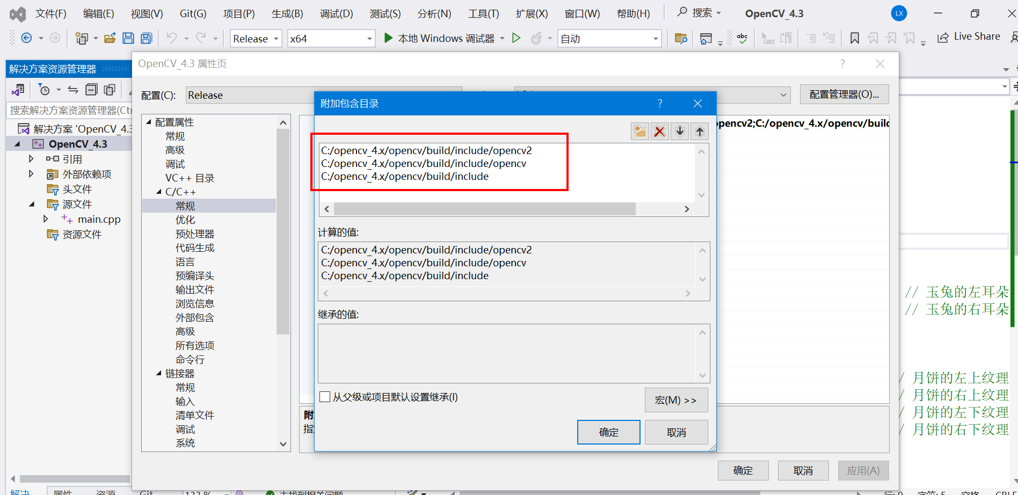
Task: Click the 宏(M) >> button
Action: click(x=677, y=400)
